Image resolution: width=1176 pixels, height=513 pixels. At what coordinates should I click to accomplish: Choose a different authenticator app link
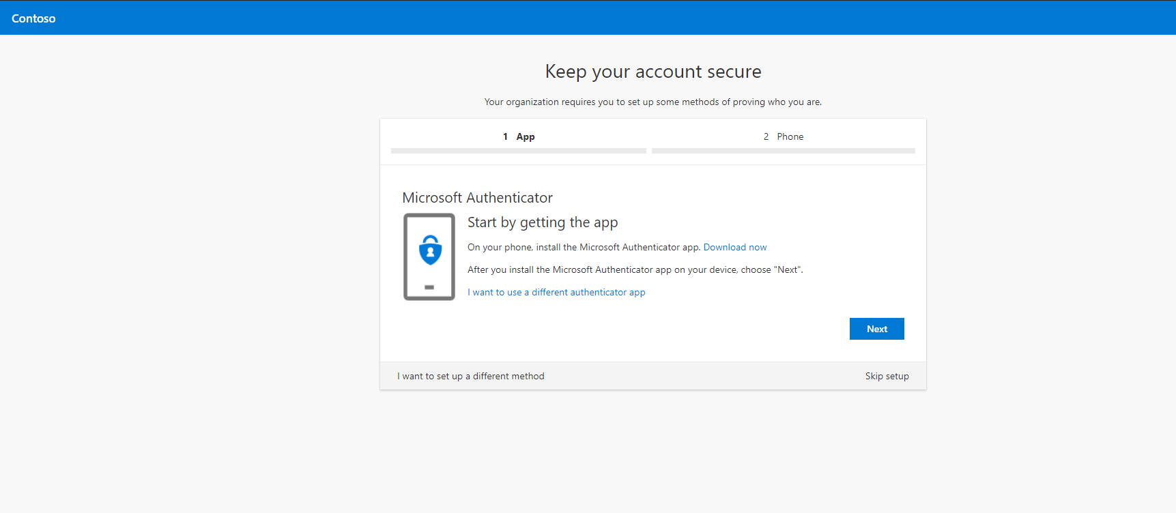[556, 292]
